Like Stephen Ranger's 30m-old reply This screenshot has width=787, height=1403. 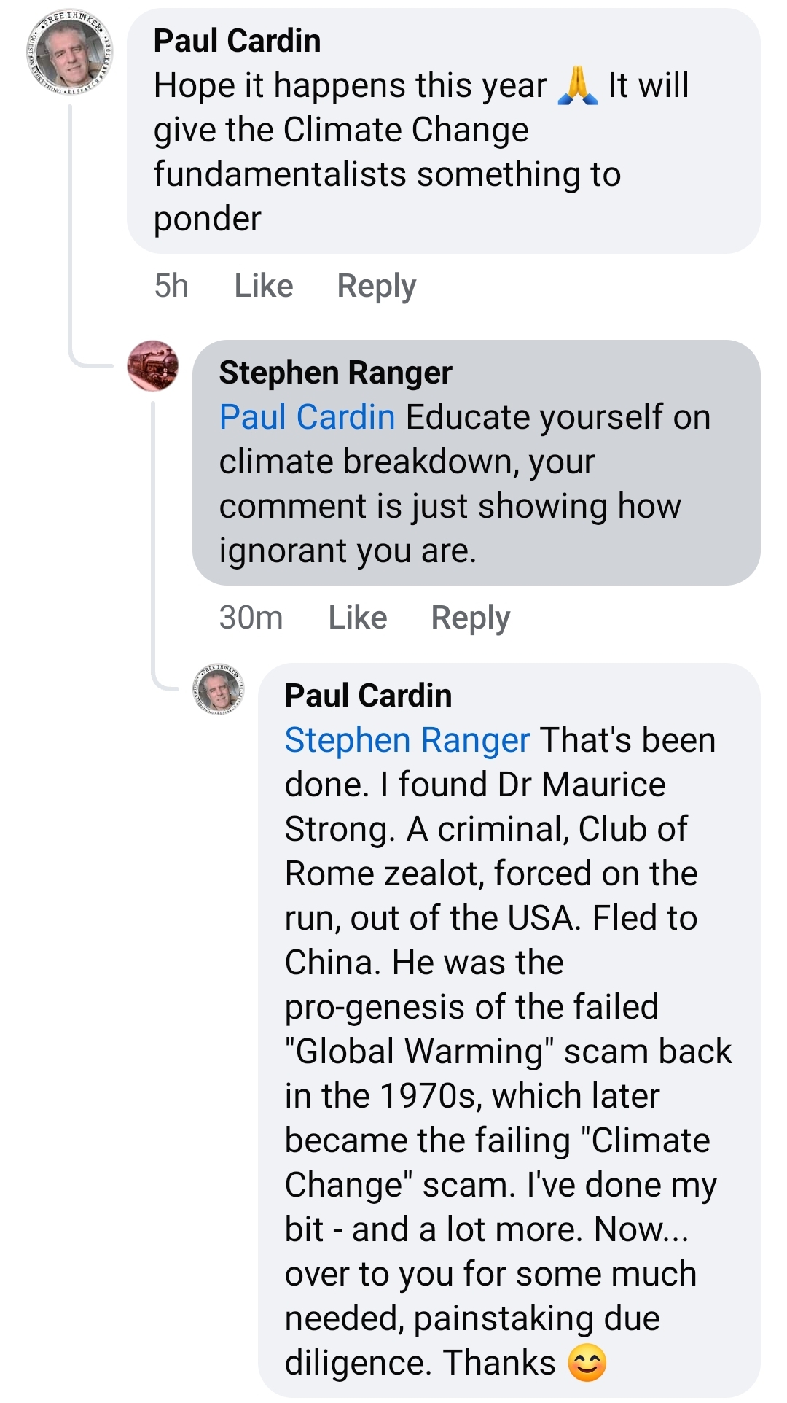(357, 618)
